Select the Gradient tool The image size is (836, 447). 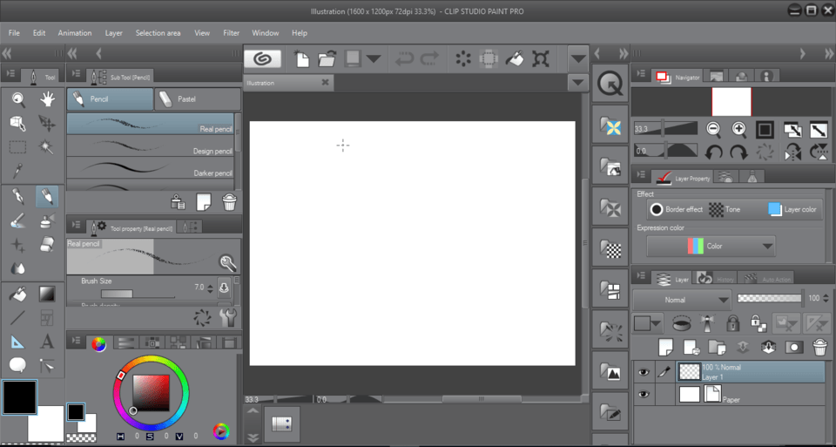(47, 294)
